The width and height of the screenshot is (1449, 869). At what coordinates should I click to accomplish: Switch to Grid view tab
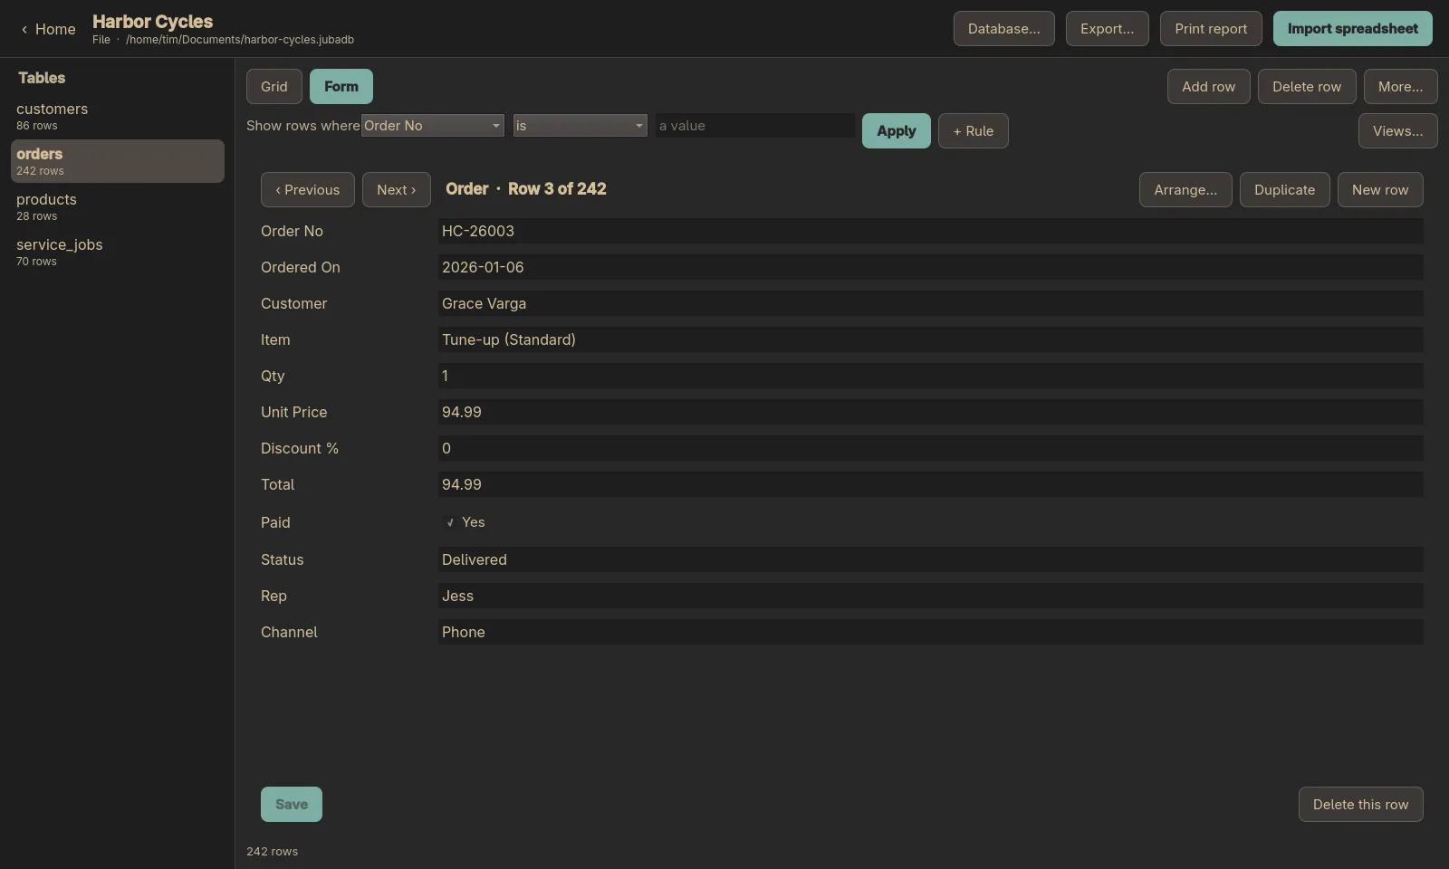[274, 87]
